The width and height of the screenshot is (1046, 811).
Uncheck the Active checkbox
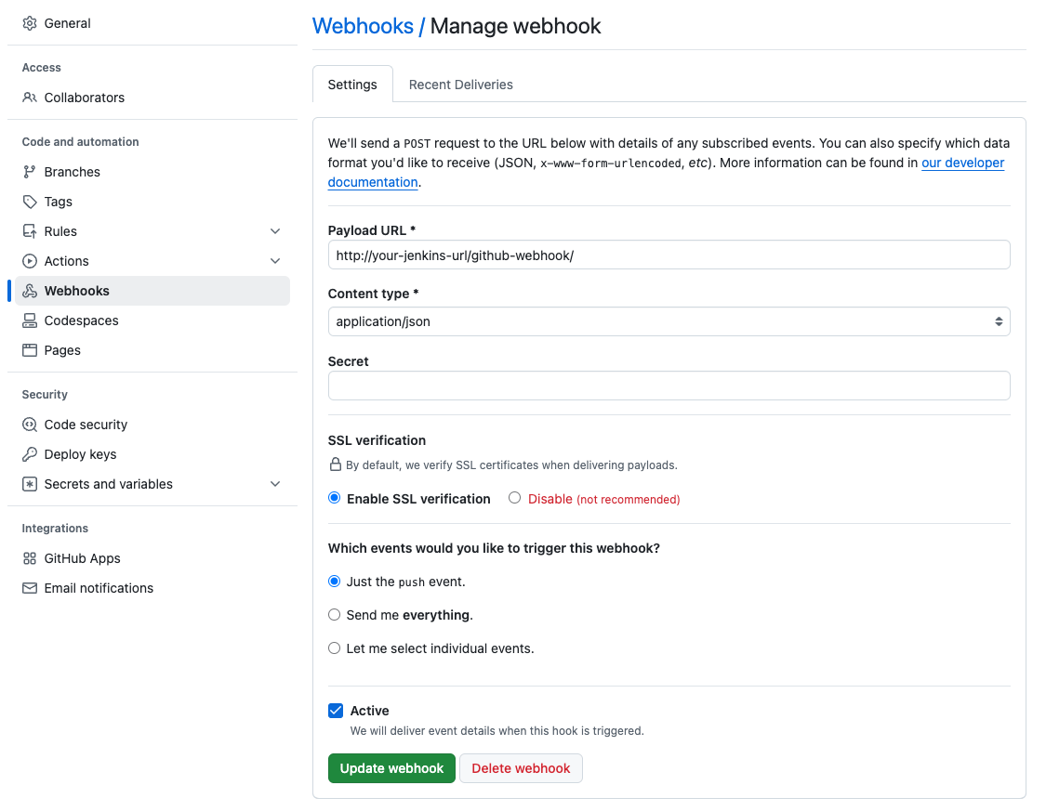(336, 711)
